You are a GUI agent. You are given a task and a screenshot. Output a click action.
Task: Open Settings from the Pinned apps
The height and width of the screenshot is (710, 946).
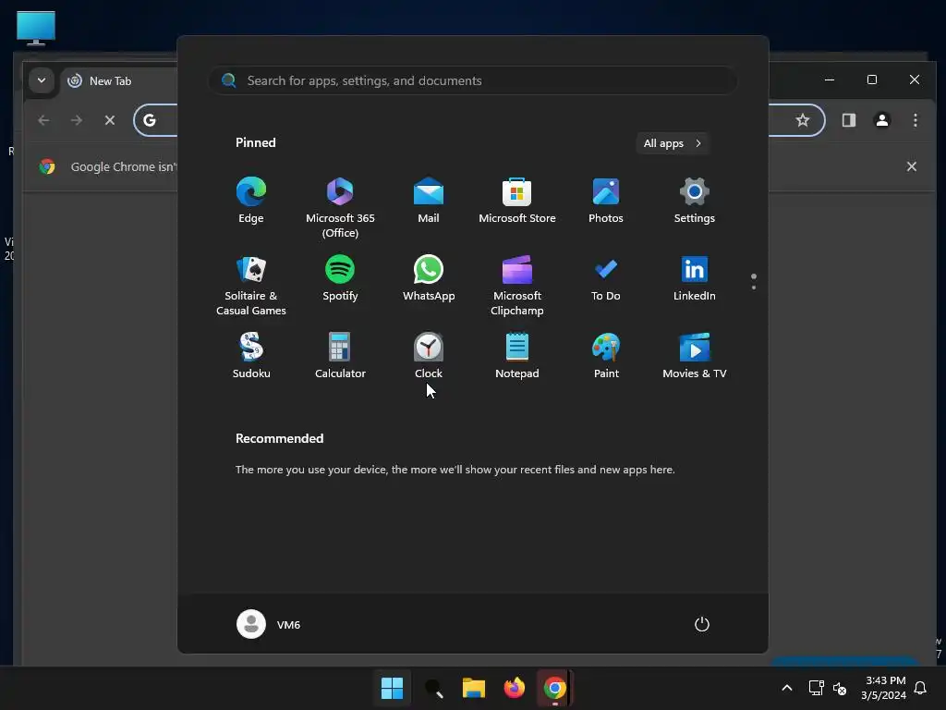695,201
